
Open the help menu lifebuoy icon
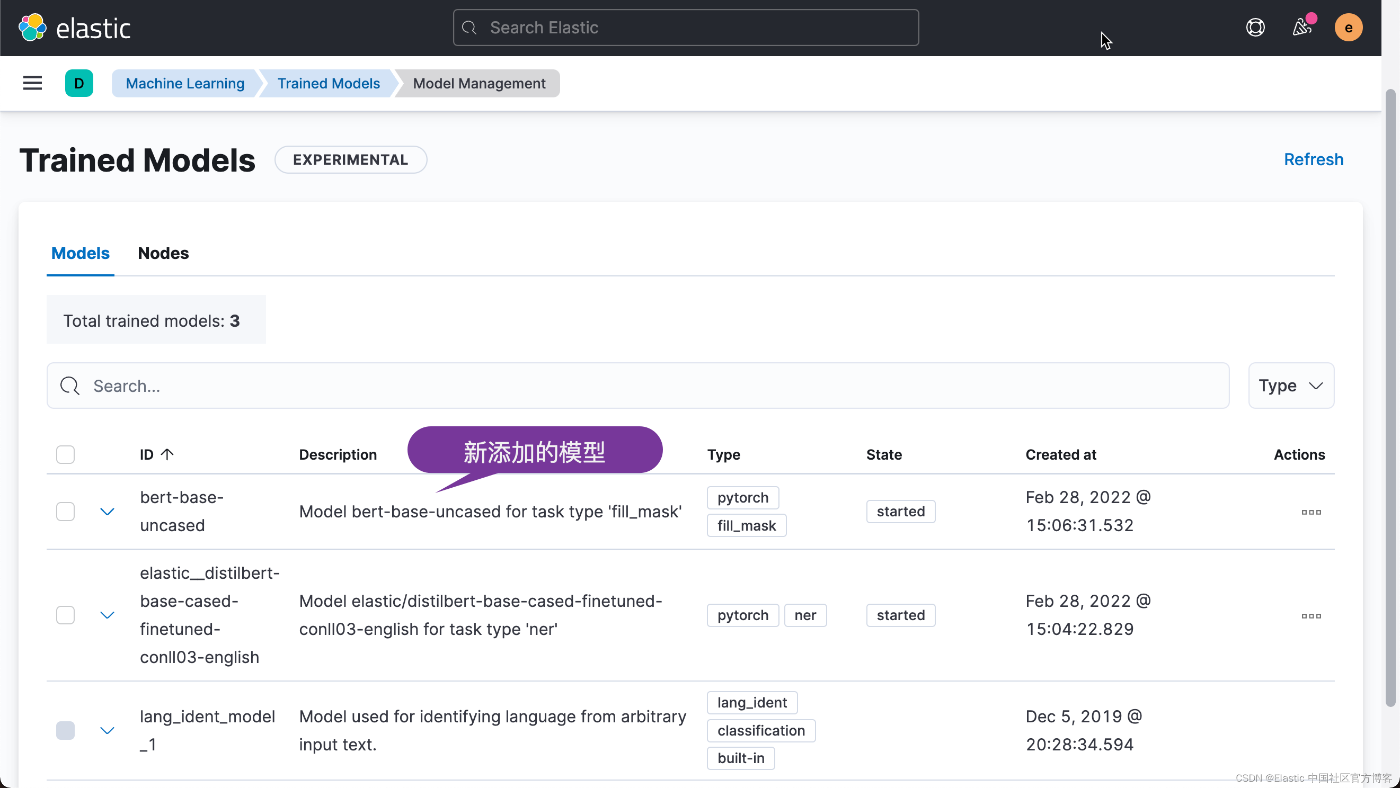[x=1255, y=28]
